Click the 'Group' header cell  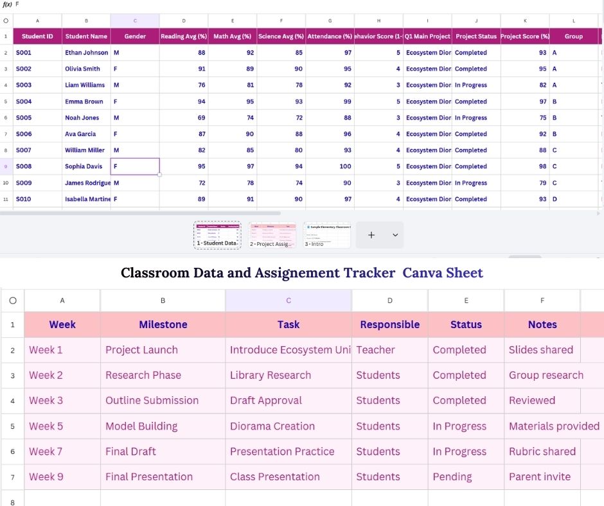574,36
